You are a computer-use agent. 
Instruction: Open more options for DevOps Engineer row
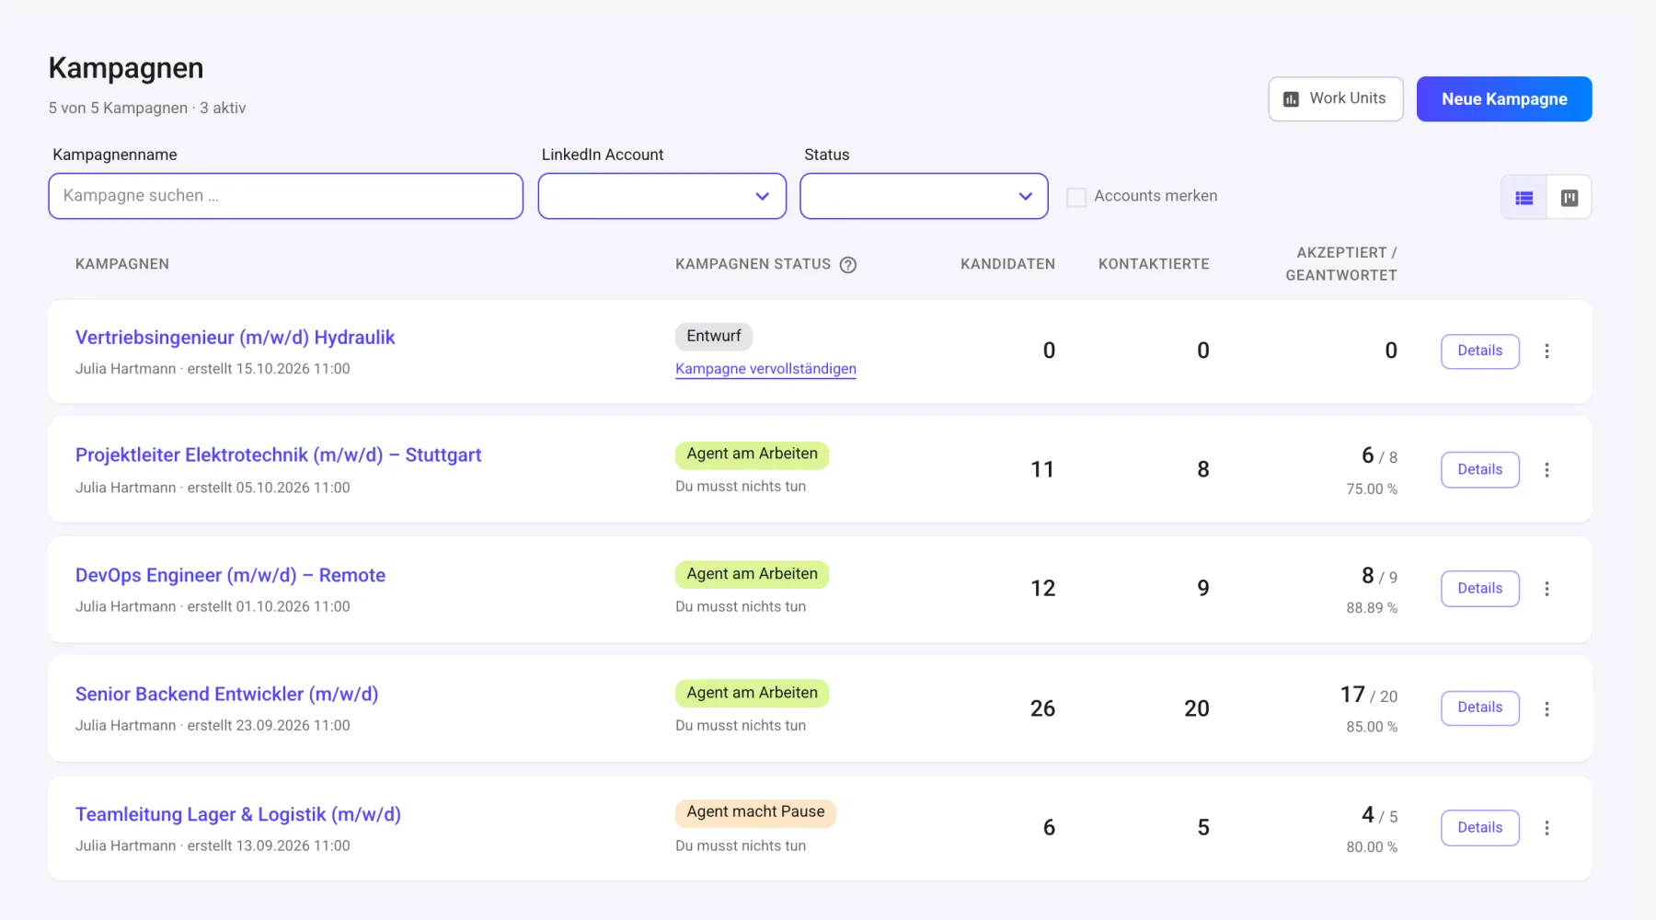coord(1547,589)
